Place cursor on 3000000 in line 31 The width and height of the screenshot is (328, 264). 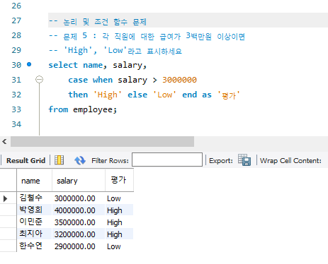pyautogui.click(x=179, y=80)
